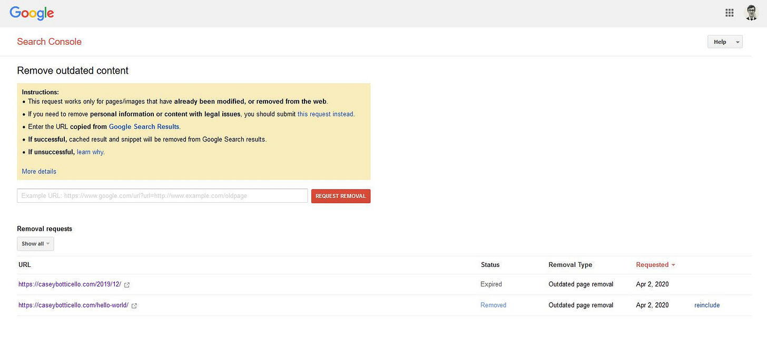Open the Show all filter dropdown
Image resolution: width=767 pixels, height=337 pixels.
(x=35, y=244)
